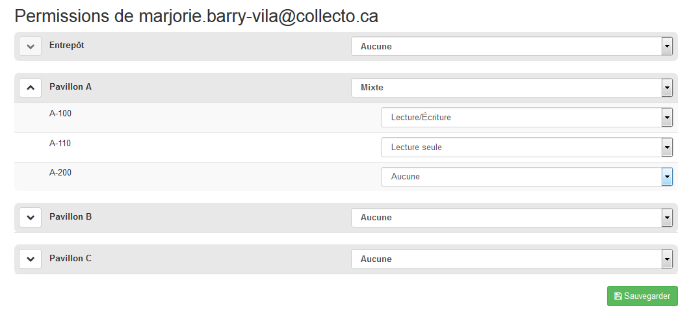Open the A-200 Aucune dropdown
The height and width of the screenshot is (323, 689).
tap(521, 177)
